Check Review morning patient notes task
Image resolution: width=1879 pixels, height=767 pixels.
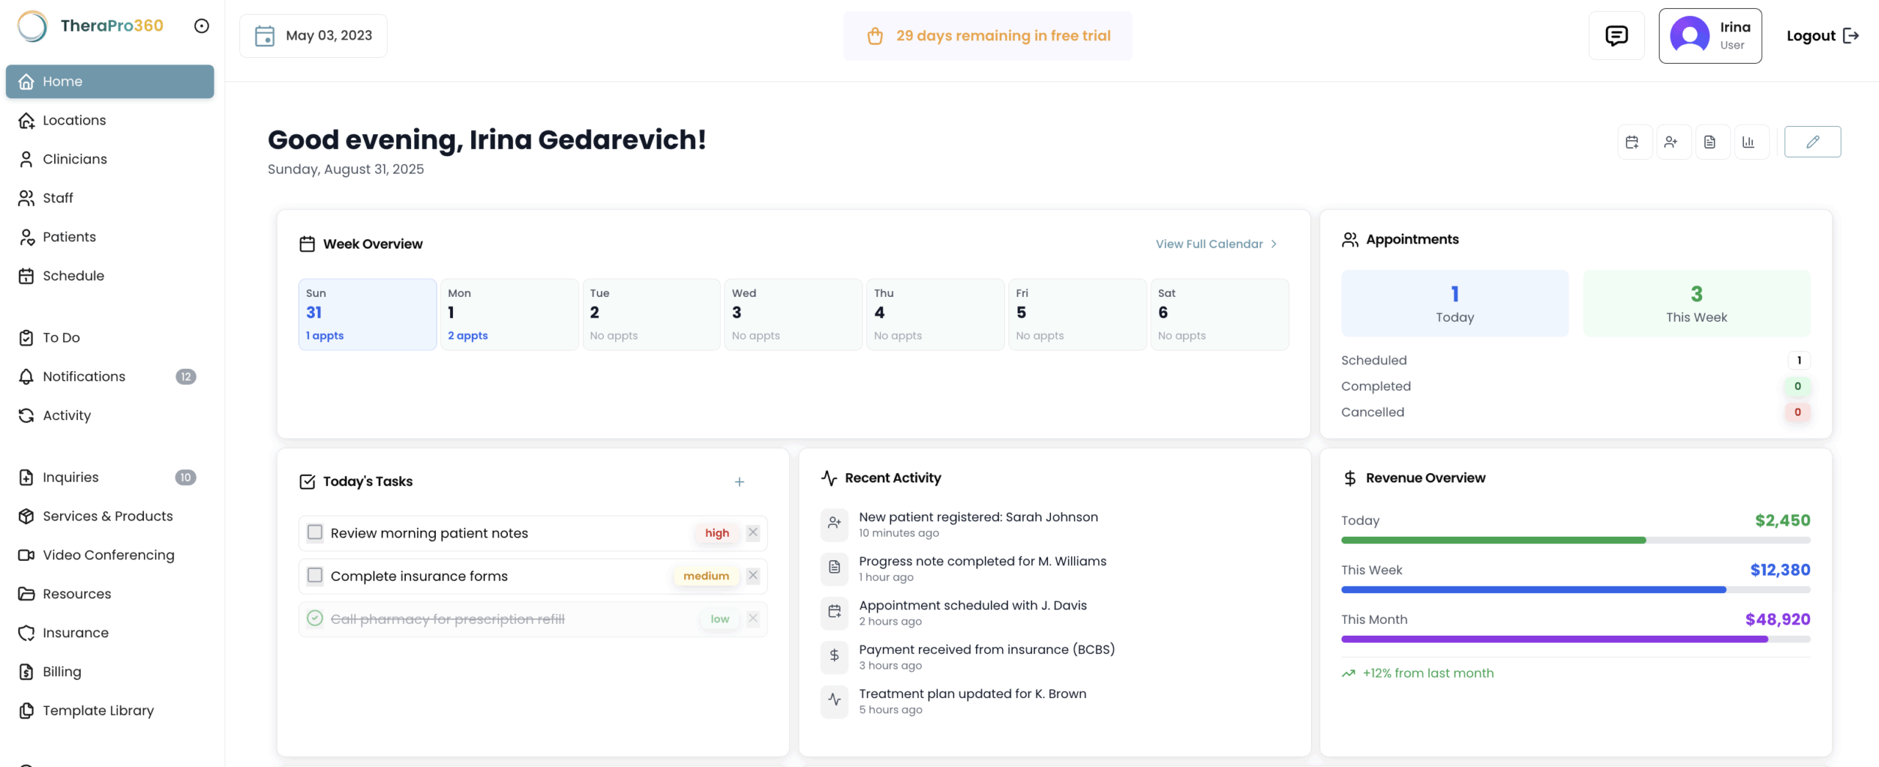(x=315, y=532)
